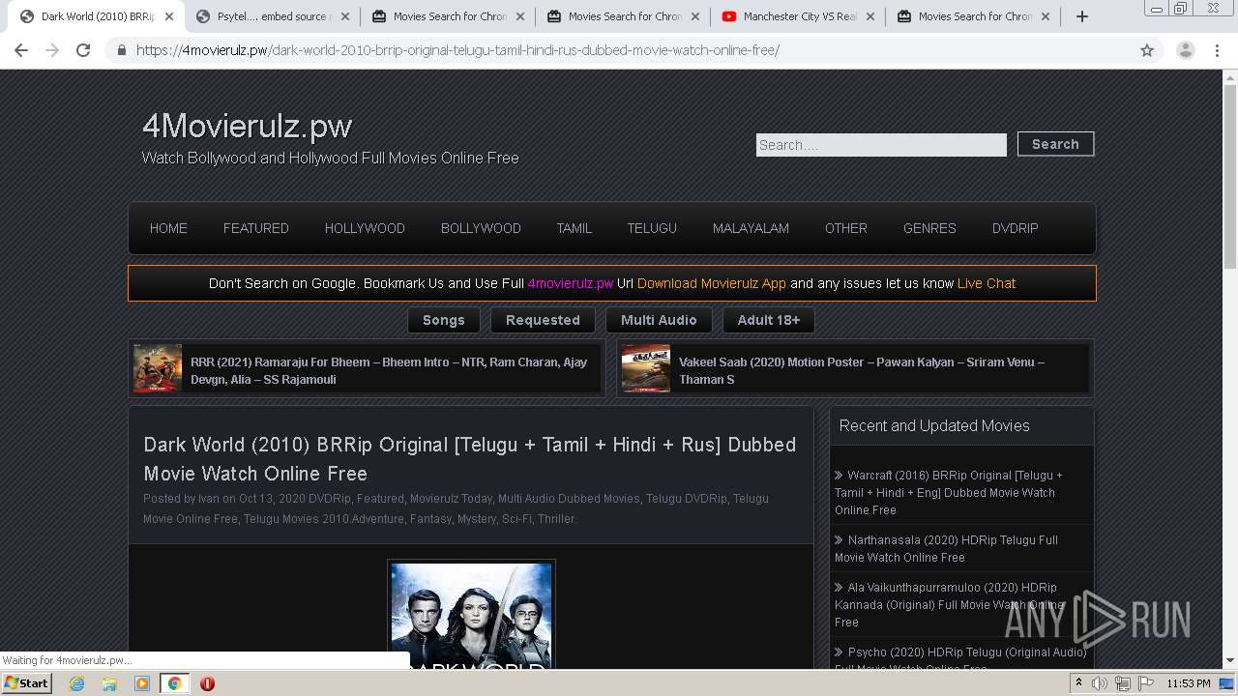The width and height of the screenshot is (1238, 696).
Task: Open a new browser tab
Action: point(1082,16)
